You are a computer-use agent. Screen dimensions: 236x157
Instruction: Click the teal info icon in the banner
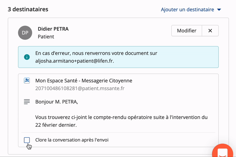tap(27, 57)
